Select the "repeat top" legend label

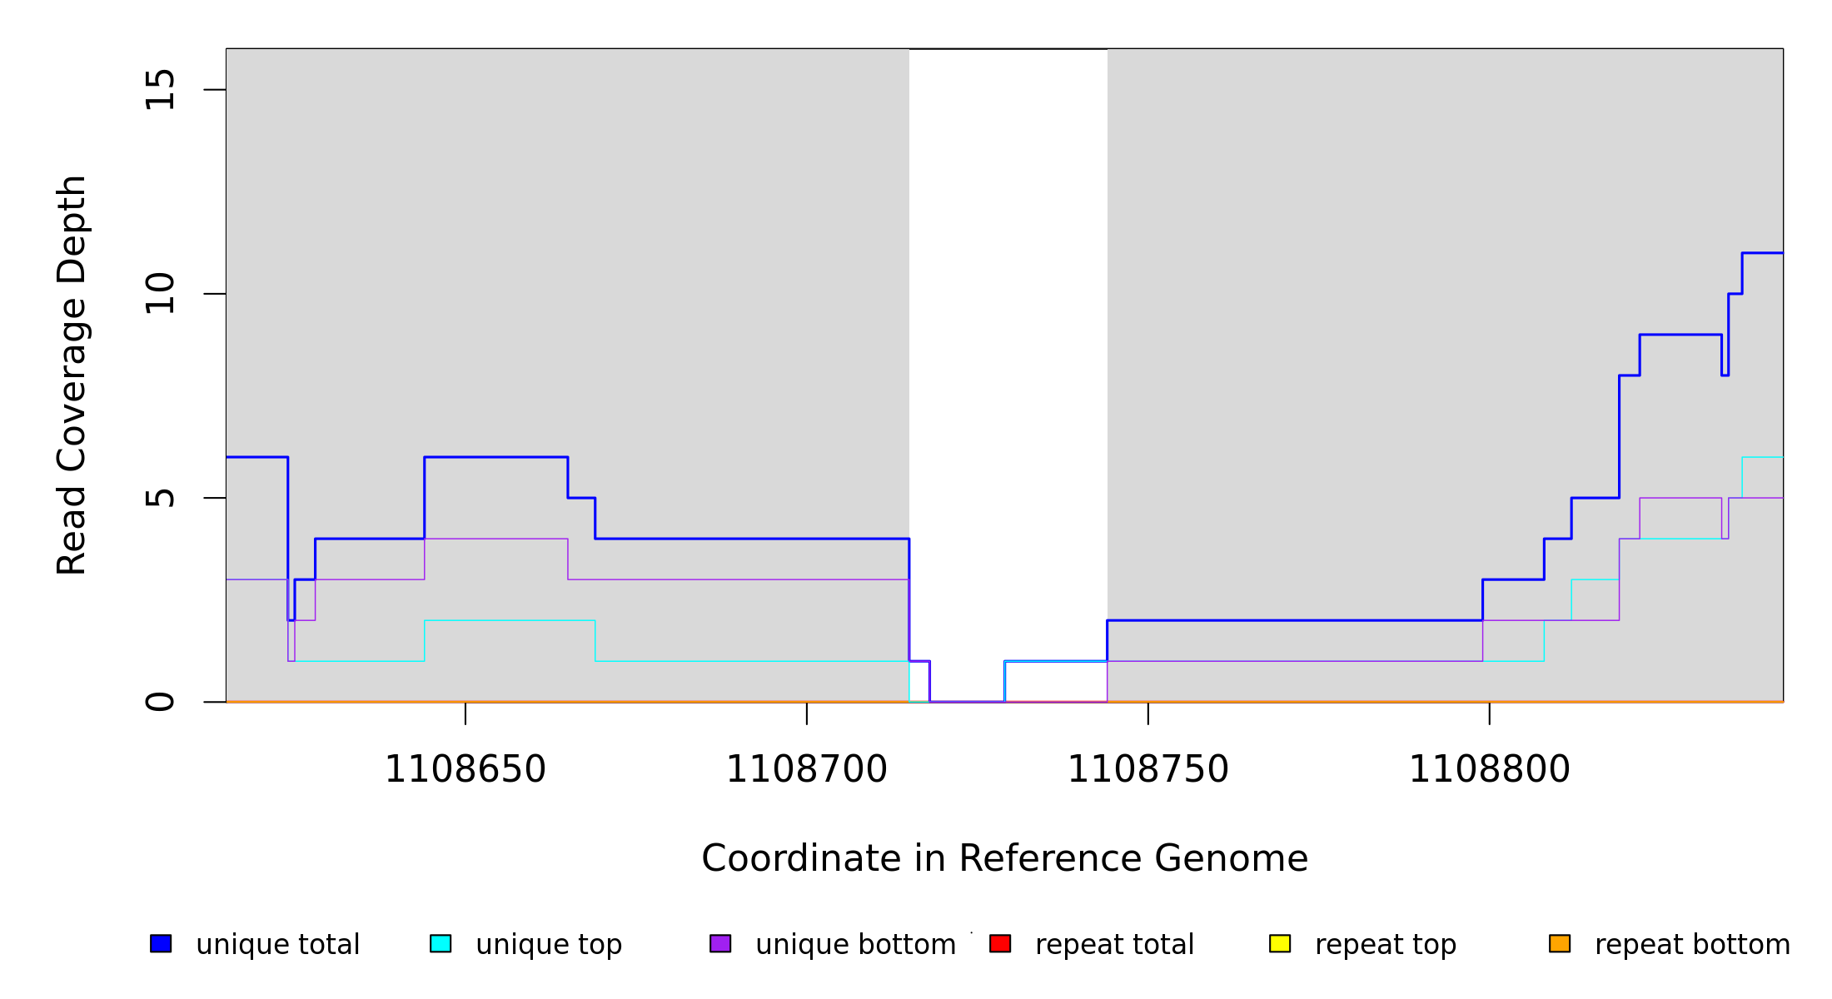1386,945
